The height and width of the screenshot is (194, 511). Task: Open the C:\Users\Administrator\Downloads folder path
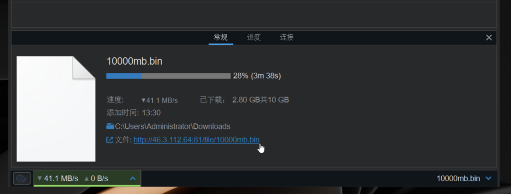[173, 126]
